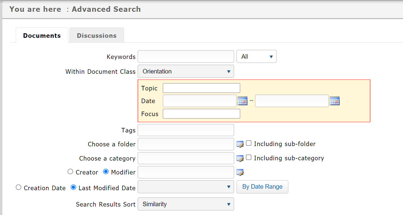Screen dimensions: 403x215
Task: Open the end date calendar picker
Action: tap(334, 101)
